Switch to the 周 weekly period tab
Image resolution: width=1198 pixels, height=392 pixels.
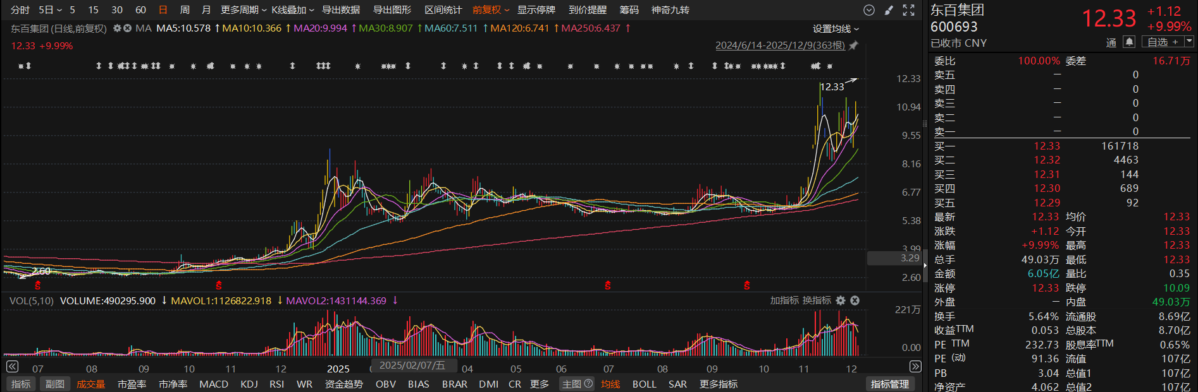click(x=185, y=10)
